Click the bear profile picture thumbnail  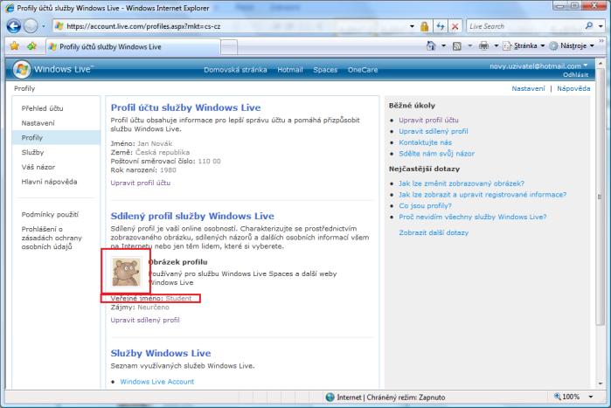coord(126,273)
